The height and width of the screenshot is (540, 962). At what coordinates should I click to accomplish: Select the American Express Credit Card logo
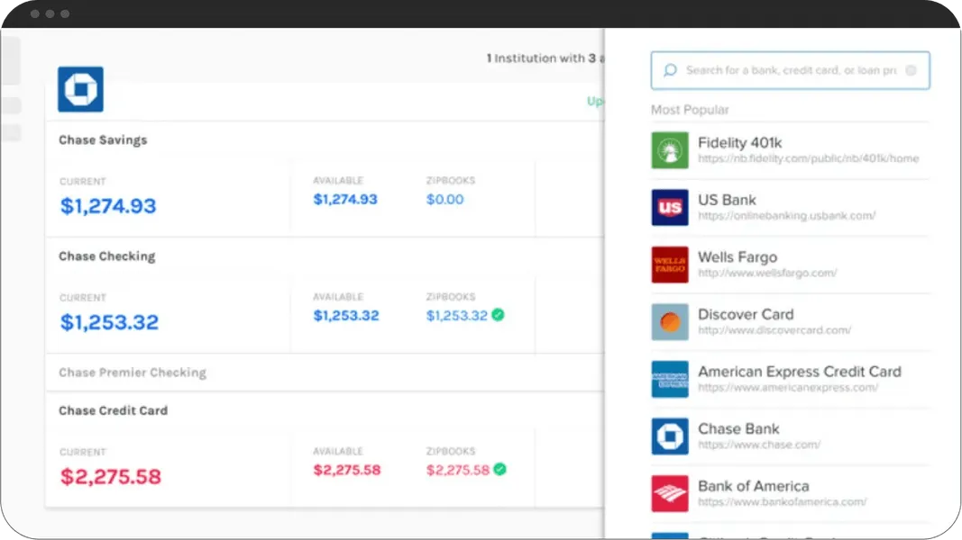669,379
